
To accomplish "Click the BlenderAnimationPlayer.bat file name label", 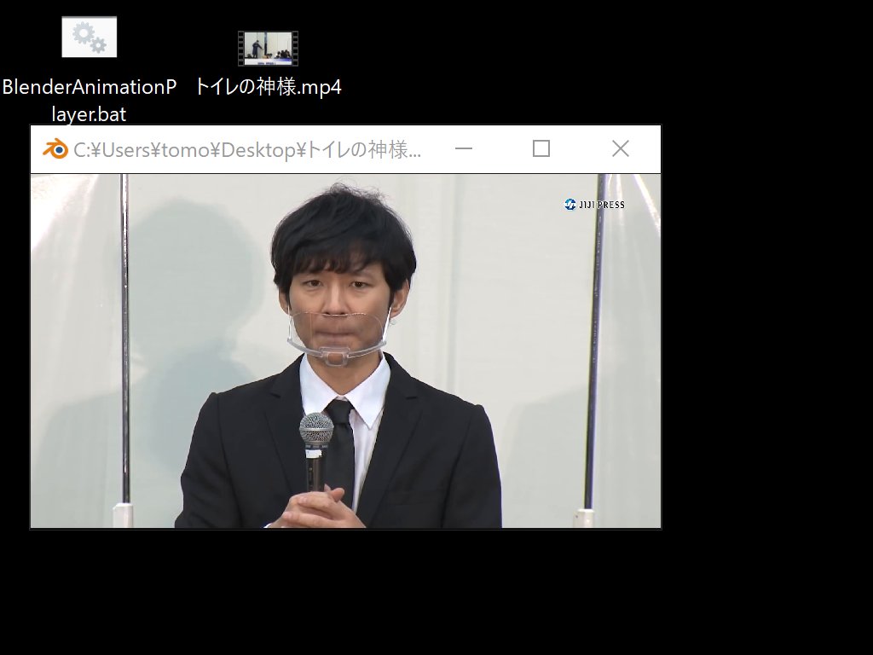I will coord(89,101).
